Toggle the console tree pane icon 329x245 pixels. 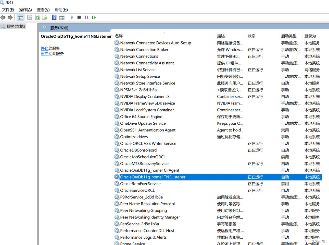[x=20, y=17]
